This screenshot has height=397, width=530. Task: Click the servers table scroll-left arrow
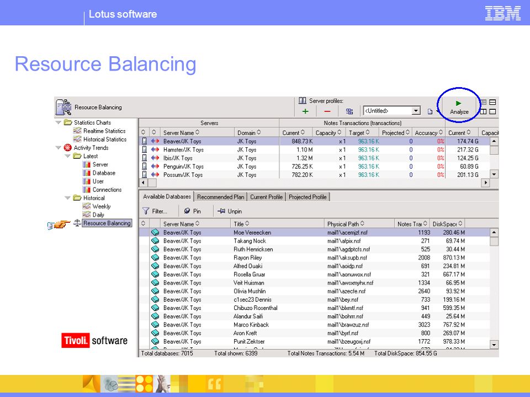(x=144, y=183)
